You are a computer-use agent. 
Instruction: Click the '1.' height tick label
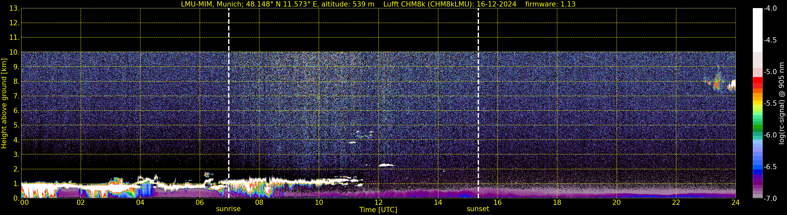pos(16,184)
